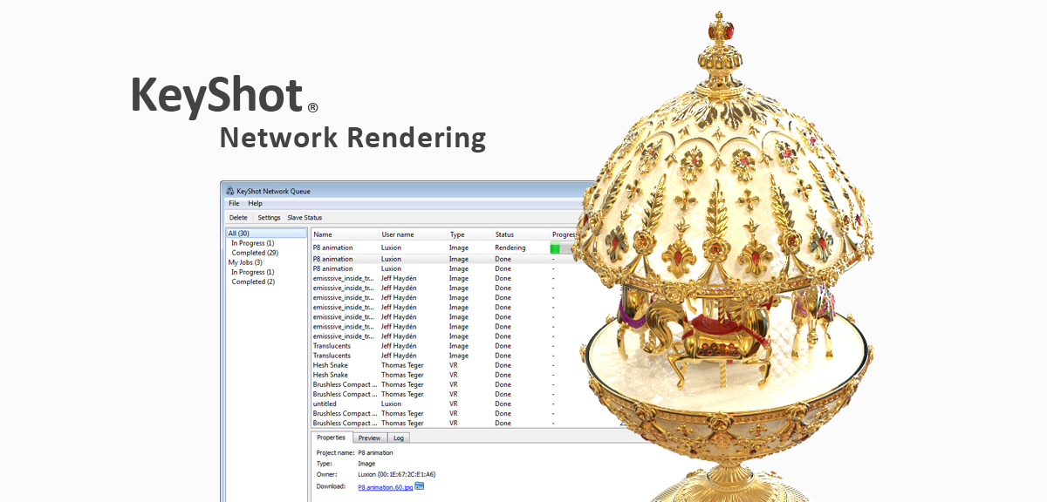This screenshot has width=1047, height=502.
Task: Sort by the Status column header
Action: tap(521, 234)
